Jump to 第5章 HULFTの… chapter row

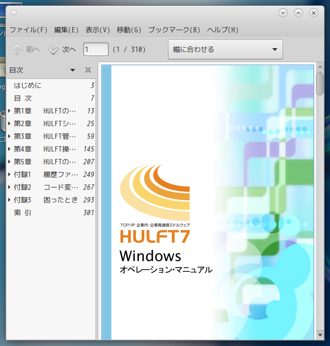click(x=51, y=162)
